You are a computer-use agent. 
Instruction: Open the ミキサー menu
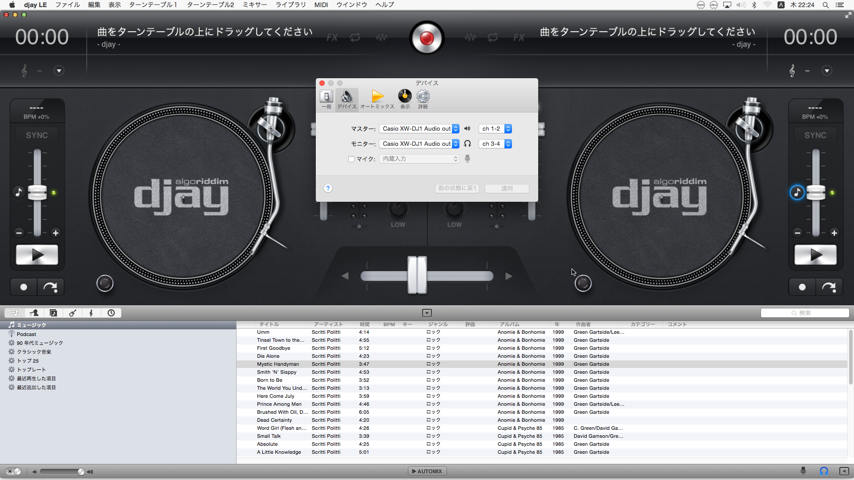coord(255,5)
